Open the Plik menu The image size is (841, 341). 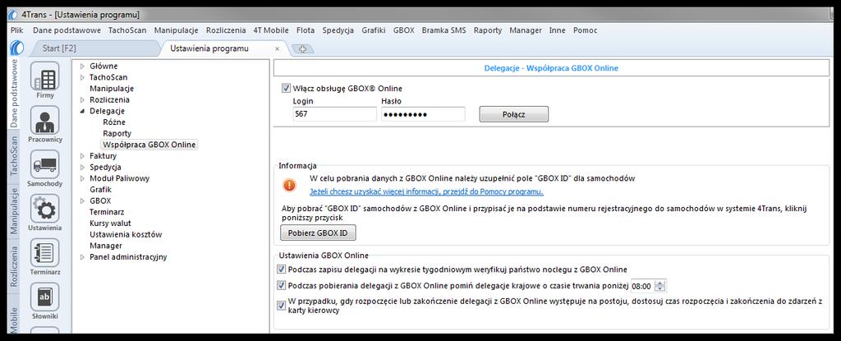click(x=16, y=30)
